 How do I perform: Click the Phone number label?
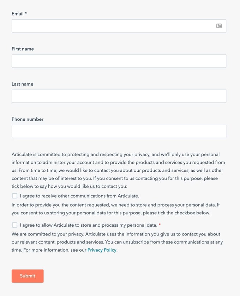[28, 119]
